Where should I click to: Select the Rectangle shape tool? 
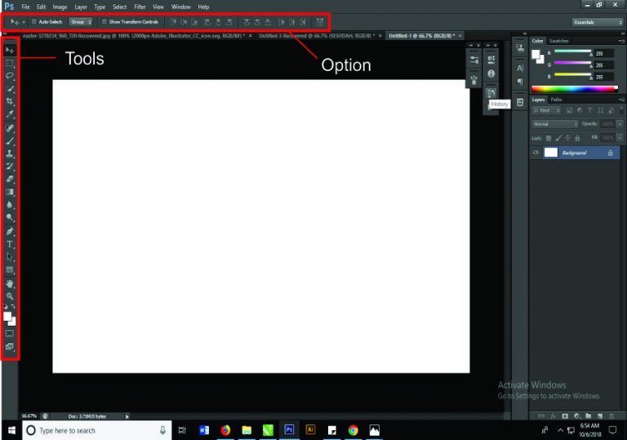click(x=10, y=269)
